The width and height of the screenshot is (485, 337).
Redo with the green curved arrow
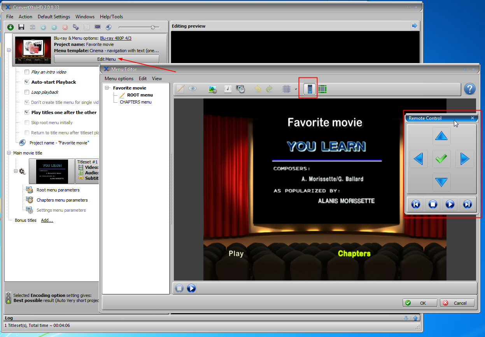[269, 89]
